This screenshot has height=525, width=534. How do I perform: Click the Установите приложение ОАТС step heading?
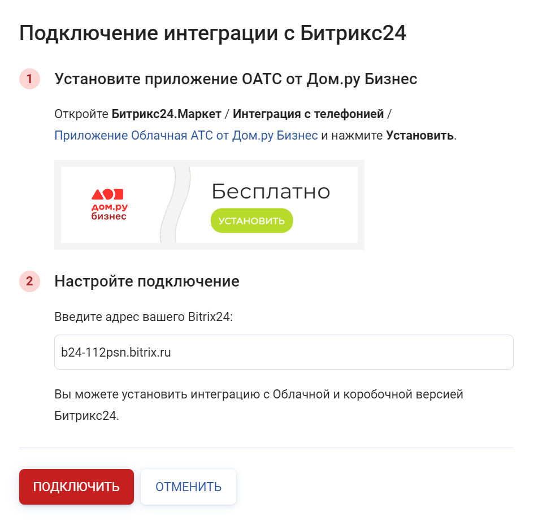click(x=236, y=79)
